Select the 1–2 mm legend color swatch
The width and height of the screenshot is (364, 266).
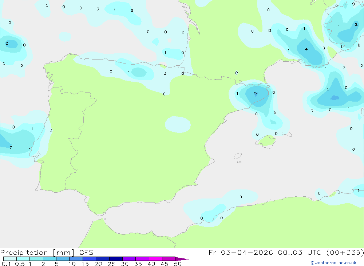(36, 259)
